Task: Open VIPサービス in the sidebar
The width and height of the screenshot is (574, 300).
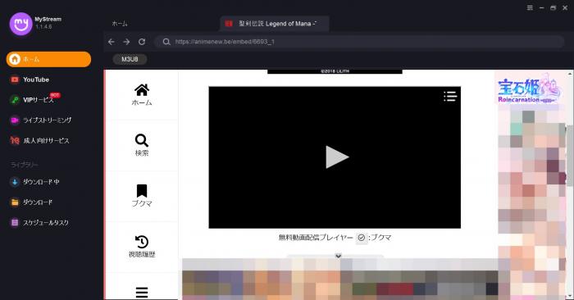Action: tap(35, 99)
